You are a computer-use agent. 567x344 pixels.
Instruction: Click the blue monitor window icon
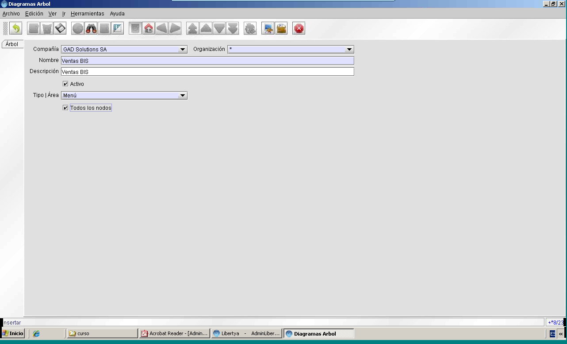tap(268, 29)
